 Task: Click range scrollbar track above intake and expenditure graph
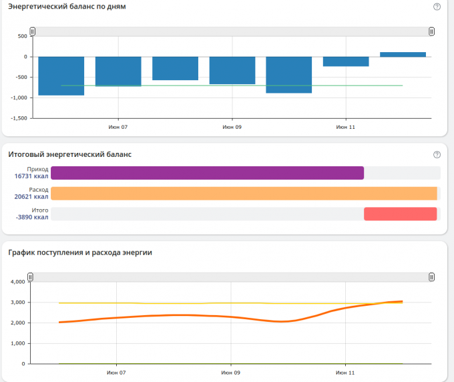tap(232, 276)
